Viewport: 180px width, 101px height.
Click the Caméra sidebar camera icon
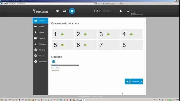[36, 26]
